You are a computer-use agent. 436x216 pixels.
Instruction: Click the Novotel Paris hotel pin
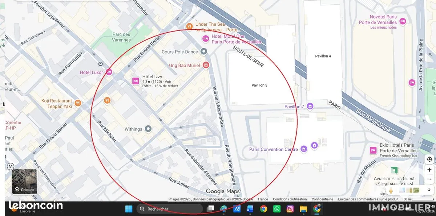point(403,21)
